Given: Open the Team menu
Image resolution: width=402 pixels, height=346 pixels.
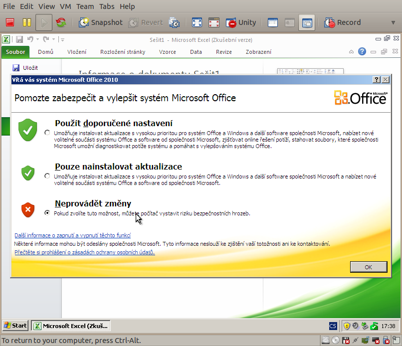Looking at the screenshot, I should [85, 6].
